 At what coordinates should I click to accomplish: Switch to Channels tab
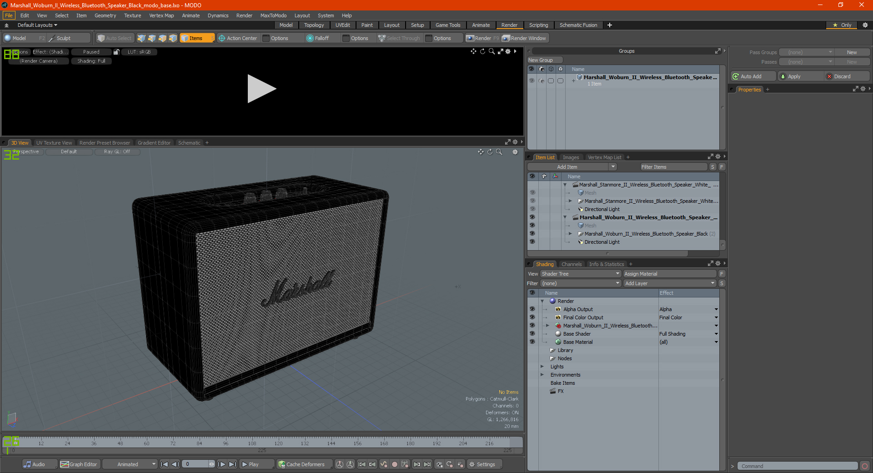pyautogui.click(x=572, y=264)
